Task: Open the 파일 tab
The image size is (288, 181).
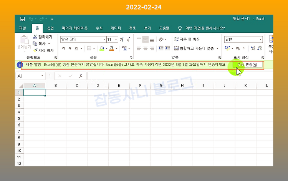Action: pos(23,28)
